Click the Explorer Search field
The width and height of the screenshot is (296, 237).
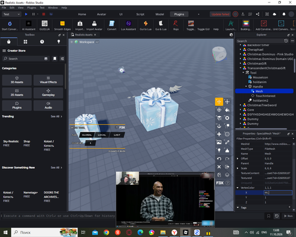(260, 41)
